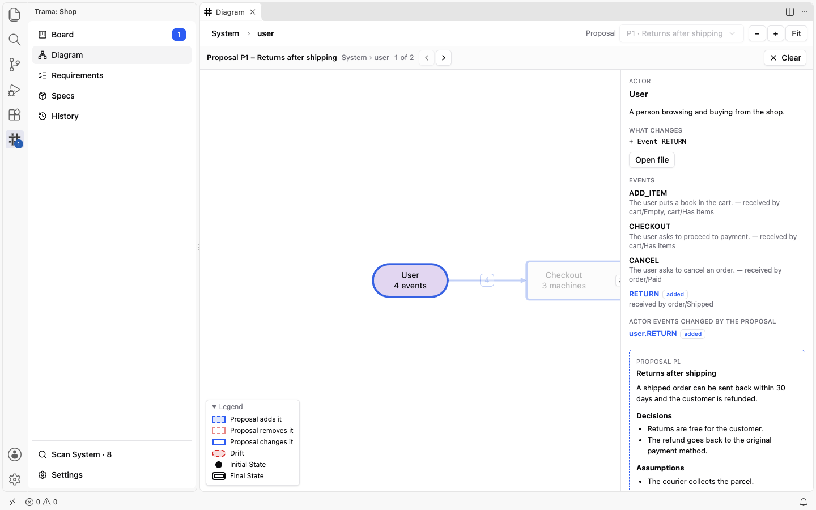Collapse the Legend panel

point(227,407)
